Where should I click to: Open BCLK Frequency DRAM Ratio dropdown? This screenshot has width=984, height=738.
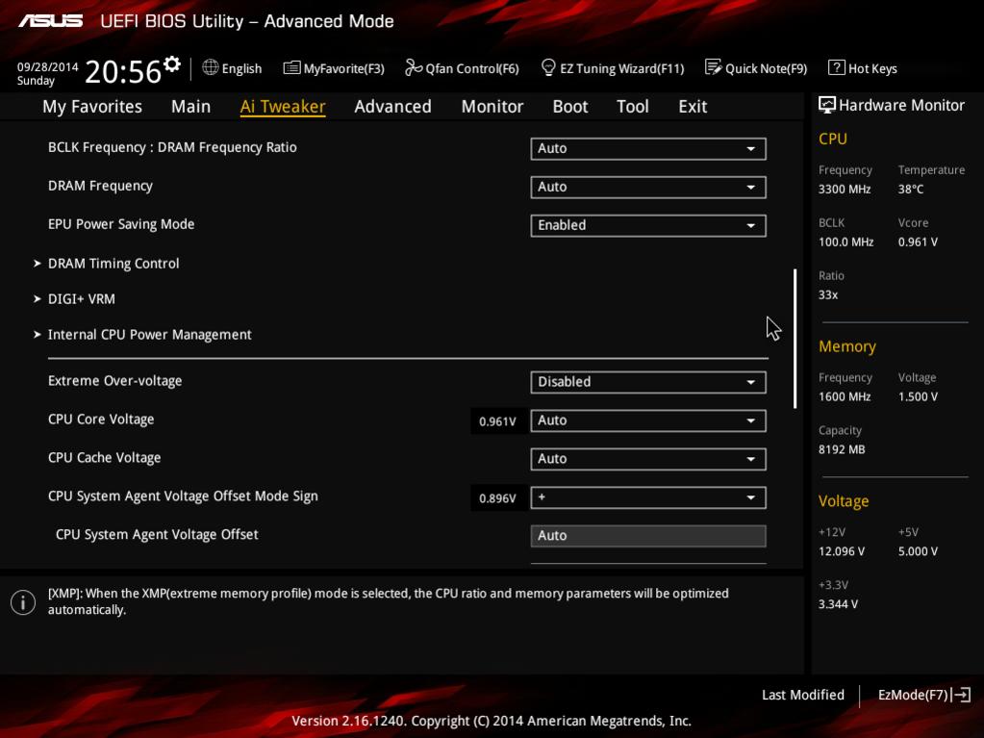[648, 149]
